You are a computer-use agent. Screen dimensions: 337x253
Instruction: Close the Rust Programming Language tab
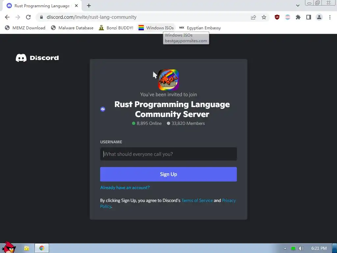click(x=76, y=6)
